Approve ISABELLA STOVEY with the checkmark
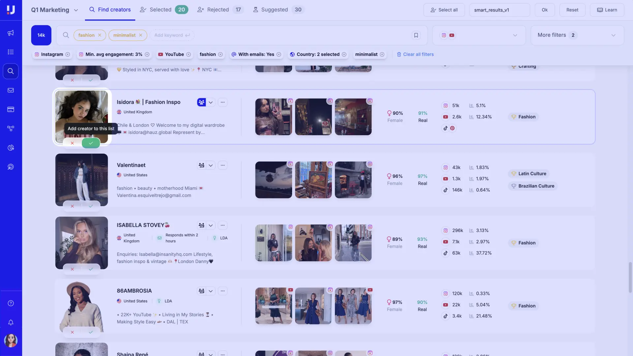Image resolution: width=633 pixels, height=356 pixels. point(91,269)
